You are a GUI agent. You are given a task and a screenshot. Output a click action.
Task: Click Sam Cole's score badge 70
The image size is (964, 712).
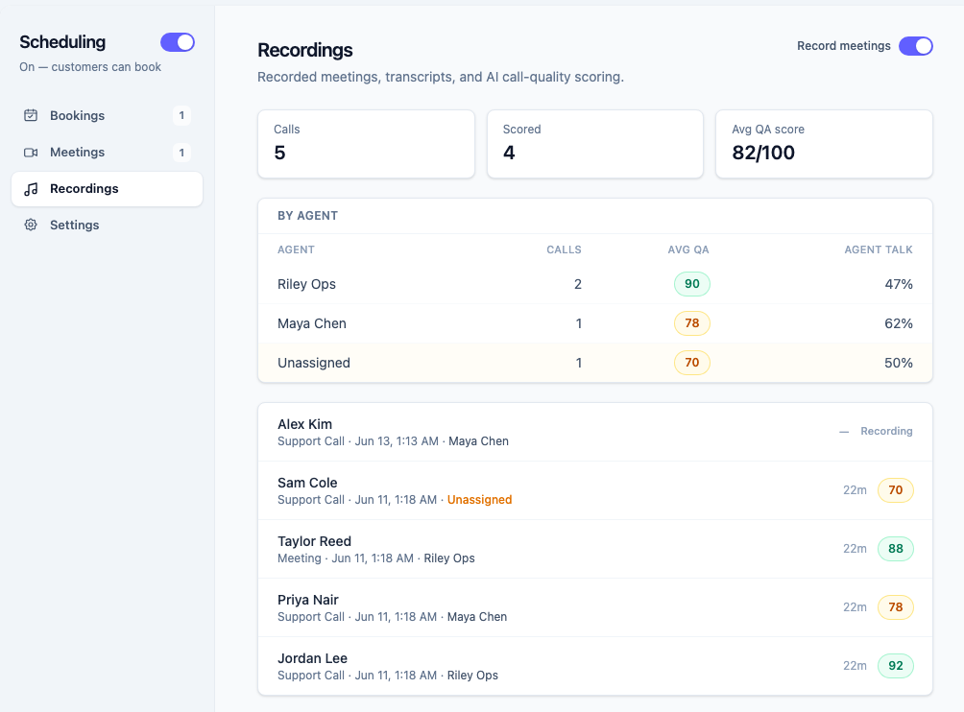tap(896, 490)
